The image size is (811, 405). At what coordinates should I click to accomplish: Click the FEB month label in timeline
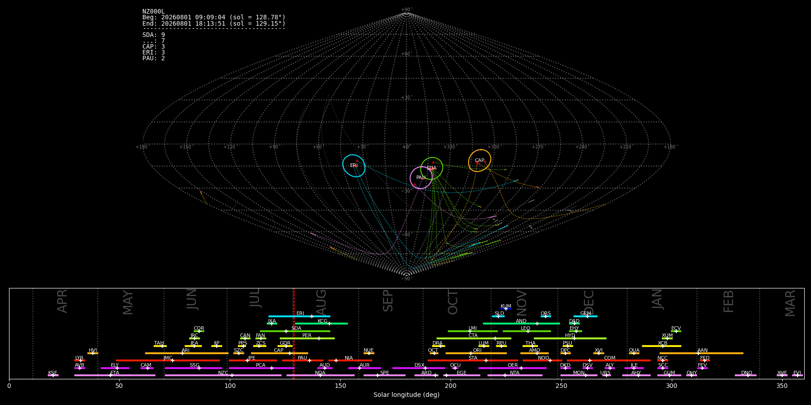(729, 301)
